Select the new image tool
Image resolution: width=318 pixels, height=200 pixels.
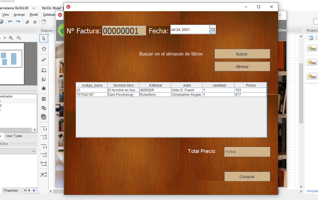44,88
